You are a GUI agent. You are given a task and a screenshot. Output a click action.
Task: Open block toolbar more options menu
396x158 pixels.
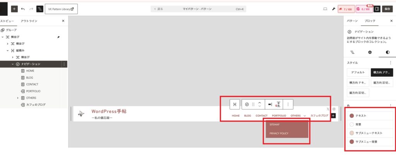(x=288, y=104)
